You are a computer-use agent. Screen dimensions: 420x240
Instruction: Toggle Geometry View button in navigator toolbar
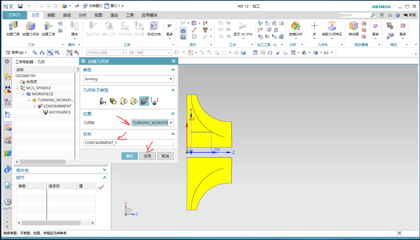click(50, 53)
